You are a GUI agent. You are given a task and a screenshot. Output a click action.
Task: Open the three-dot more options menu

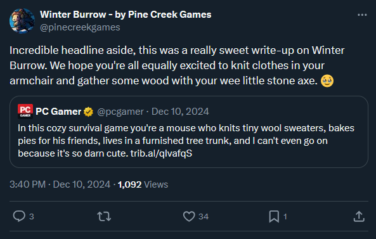[362, 15]
